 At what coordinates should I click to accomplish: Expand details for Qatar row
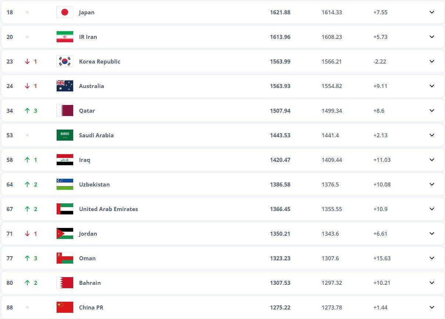(432, 110)
